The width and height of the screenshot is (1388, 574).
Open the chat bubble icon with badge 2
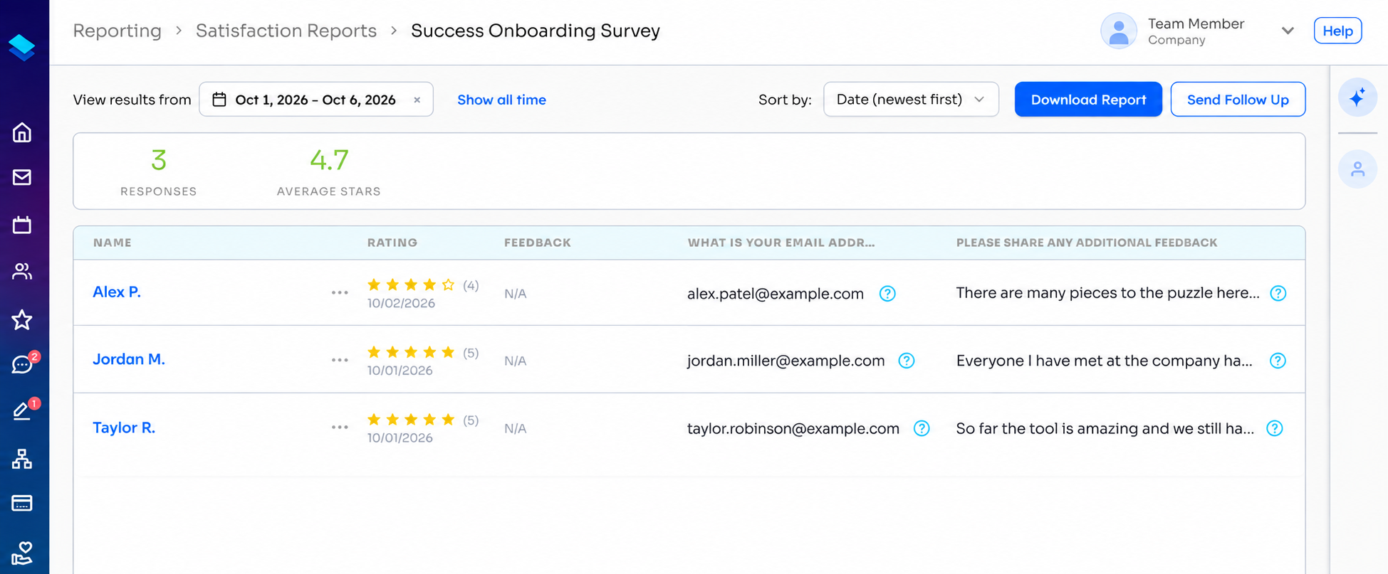(x=24, y=363)
